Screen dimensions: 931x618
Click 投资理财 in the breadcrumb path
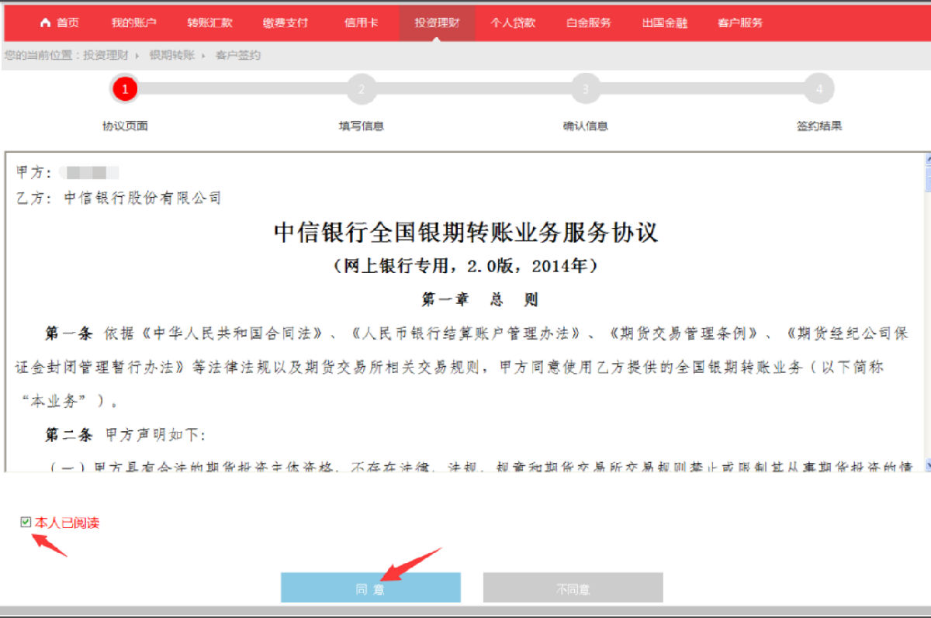coord(106,55)
